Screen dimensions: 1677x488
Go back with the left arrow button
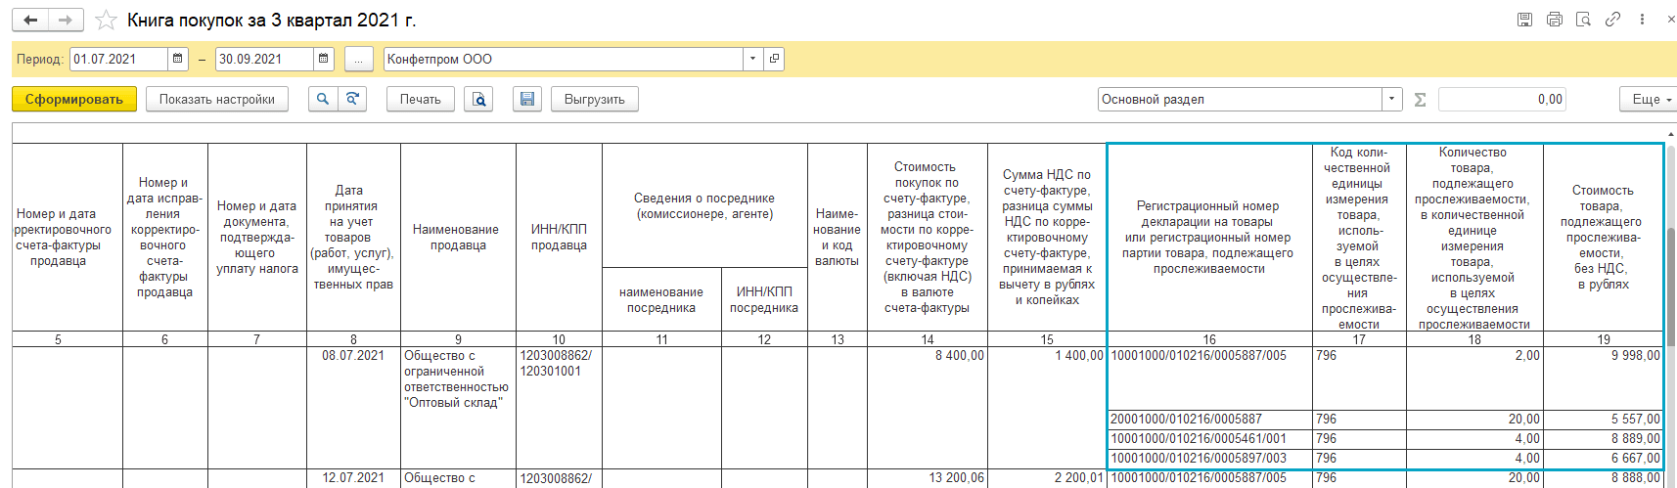[x=30, y=20]
